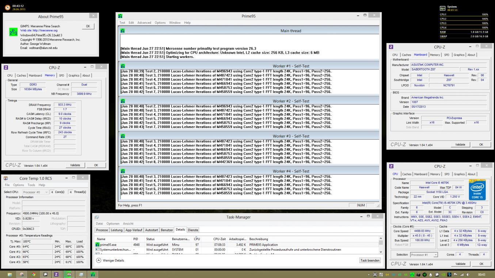Open About tab in CPU-Z Memory window
This screenshot has width=495, height=278.
pyautogui.click(x=86, y=76)
